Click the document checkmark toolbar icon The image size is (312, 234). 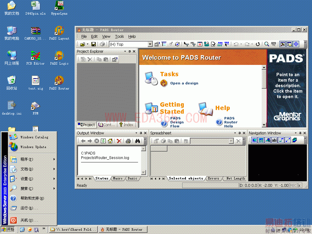pyautogui.click(x=213, y=44)
